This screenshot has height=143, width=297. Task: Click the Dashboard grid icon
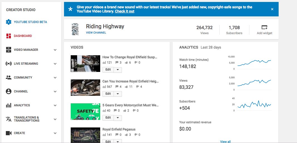[x=9, y=36]
